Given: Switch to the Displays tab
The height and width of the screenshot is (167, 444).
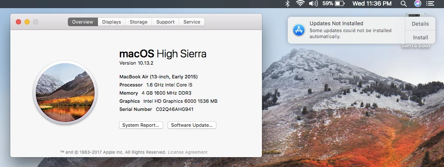Looking at the screenshot, I should click(x=112, y=22).
